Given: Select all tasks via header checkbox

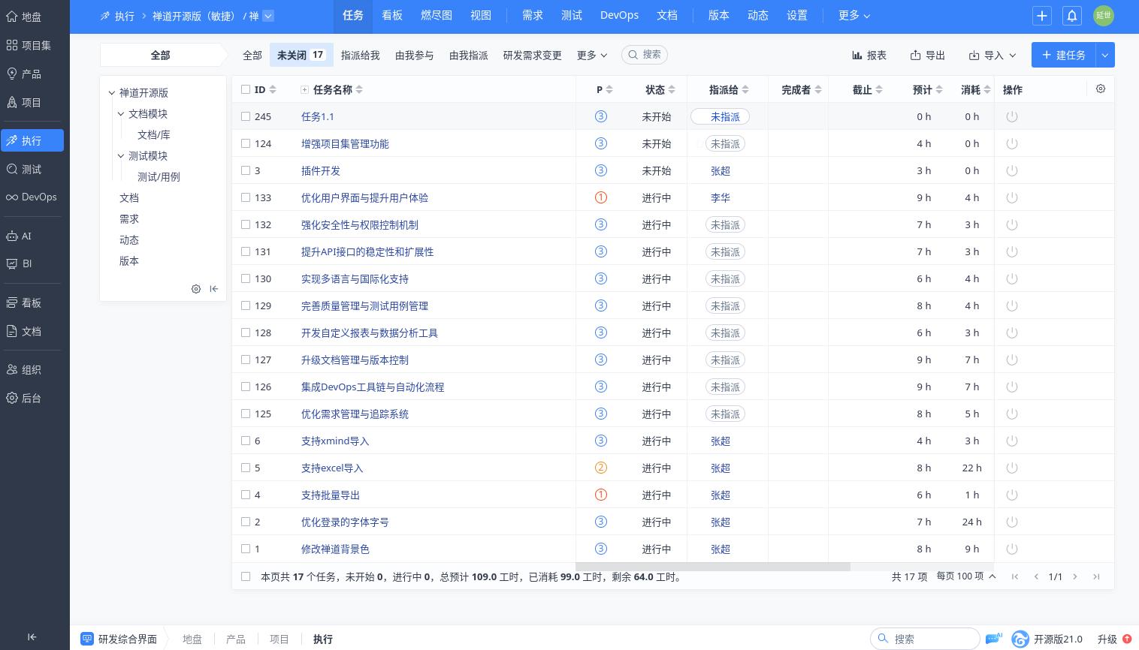Looking at the screenshot, I should pos(246,89).
